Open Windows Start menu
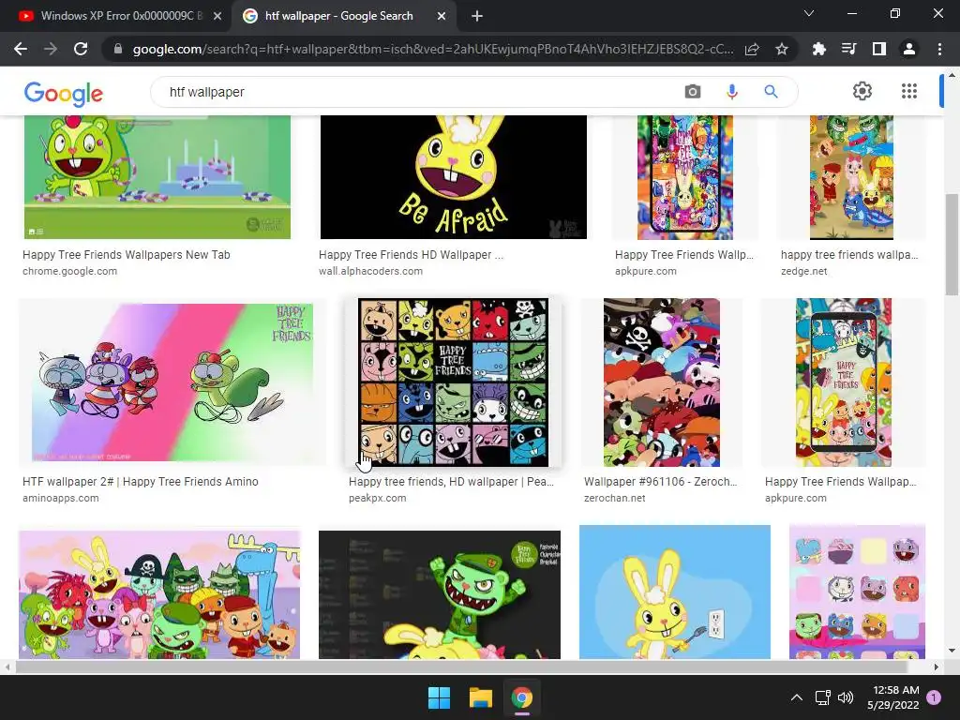The height and width of the screenshot is (720, 960). 439,697
